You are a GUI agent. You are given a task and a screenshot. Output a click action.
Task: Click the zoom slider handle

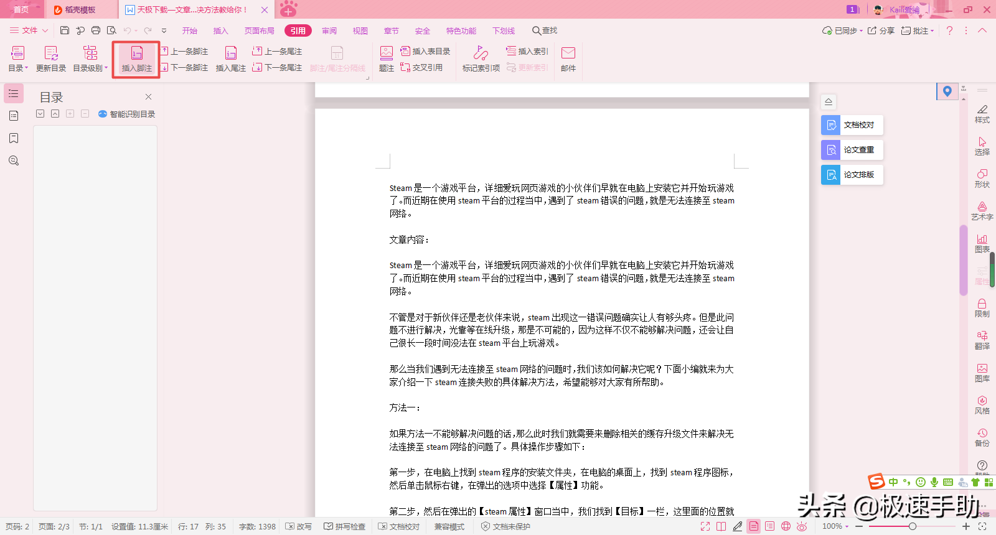(913, 526)
